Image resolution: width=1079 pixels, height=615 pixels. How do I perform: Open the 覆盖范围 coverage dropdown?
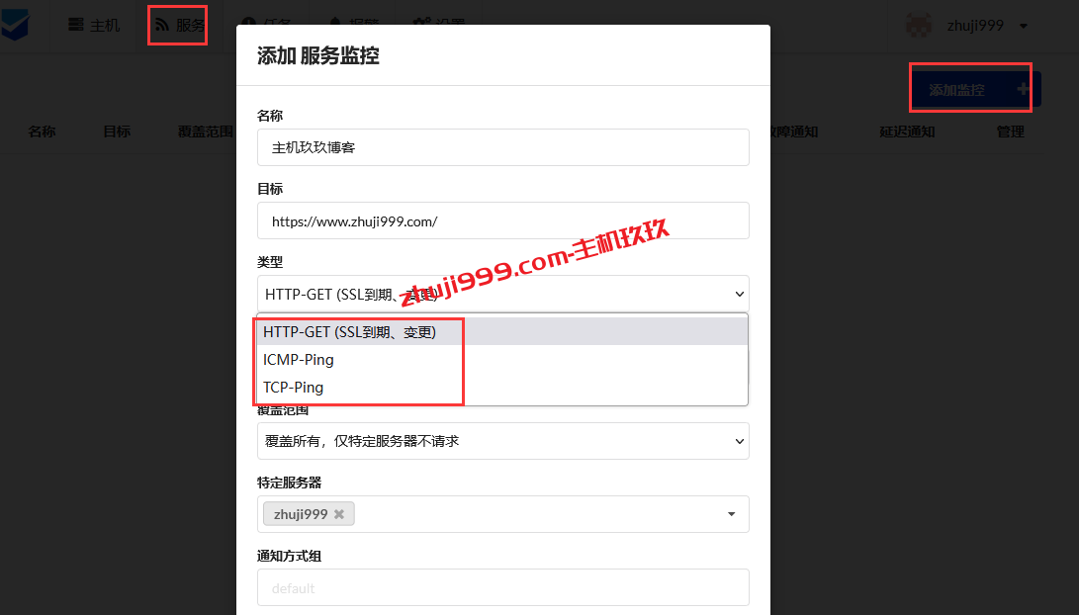coord(503,441)
